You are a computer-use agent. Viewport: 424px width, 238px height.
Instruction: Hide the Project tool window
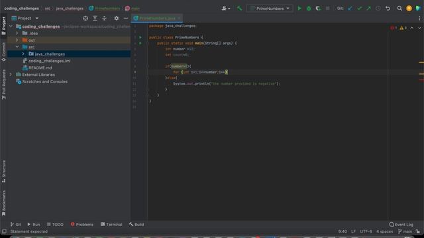(x=126, y=18)
